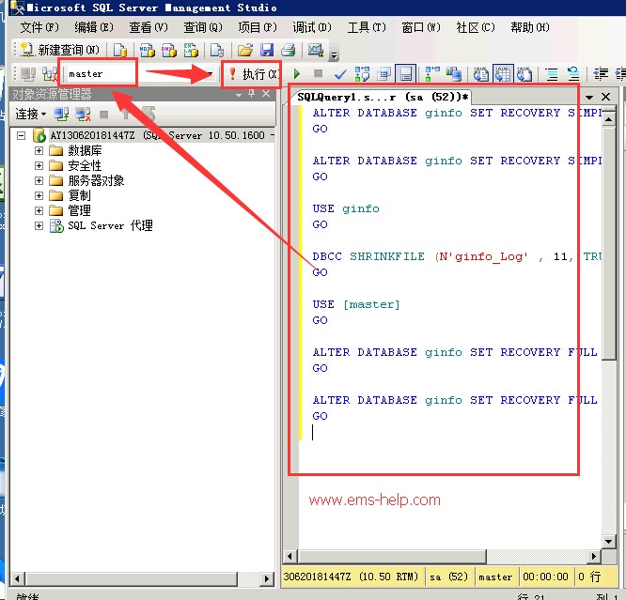The image size is (626, 600).
Task: Click the Connect query toolbar icon
Action: [28, 74]
